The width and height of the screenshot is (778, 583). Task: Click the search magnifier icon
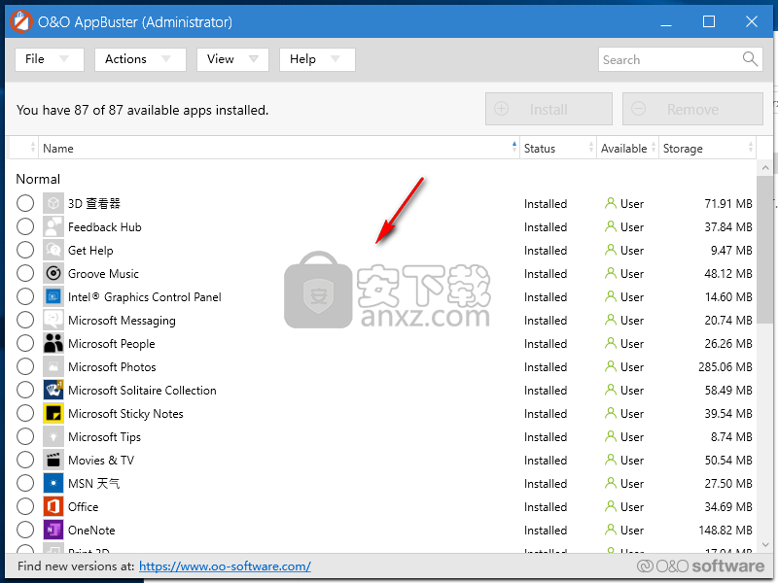coord(750,59)
